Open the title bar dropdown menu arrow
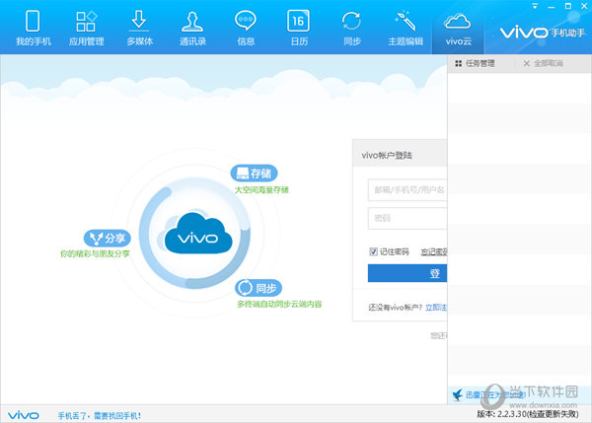Viewport: 592px width, 423px height. click(535, 7)
